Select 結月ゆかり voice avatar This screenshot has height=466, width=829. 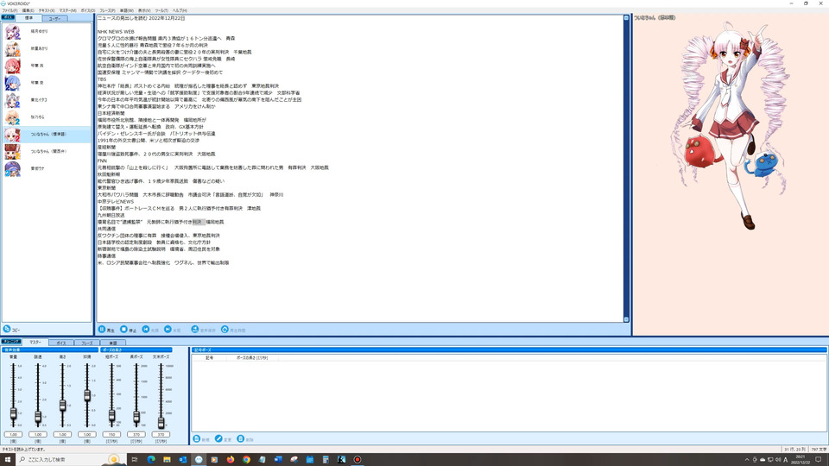[12, 32]
